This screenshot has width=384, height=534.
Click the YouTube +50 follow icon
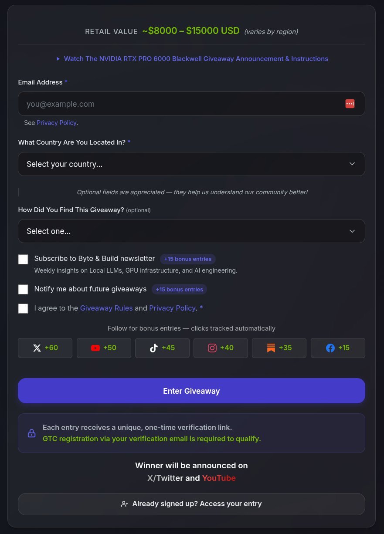[x=95, y=348]
